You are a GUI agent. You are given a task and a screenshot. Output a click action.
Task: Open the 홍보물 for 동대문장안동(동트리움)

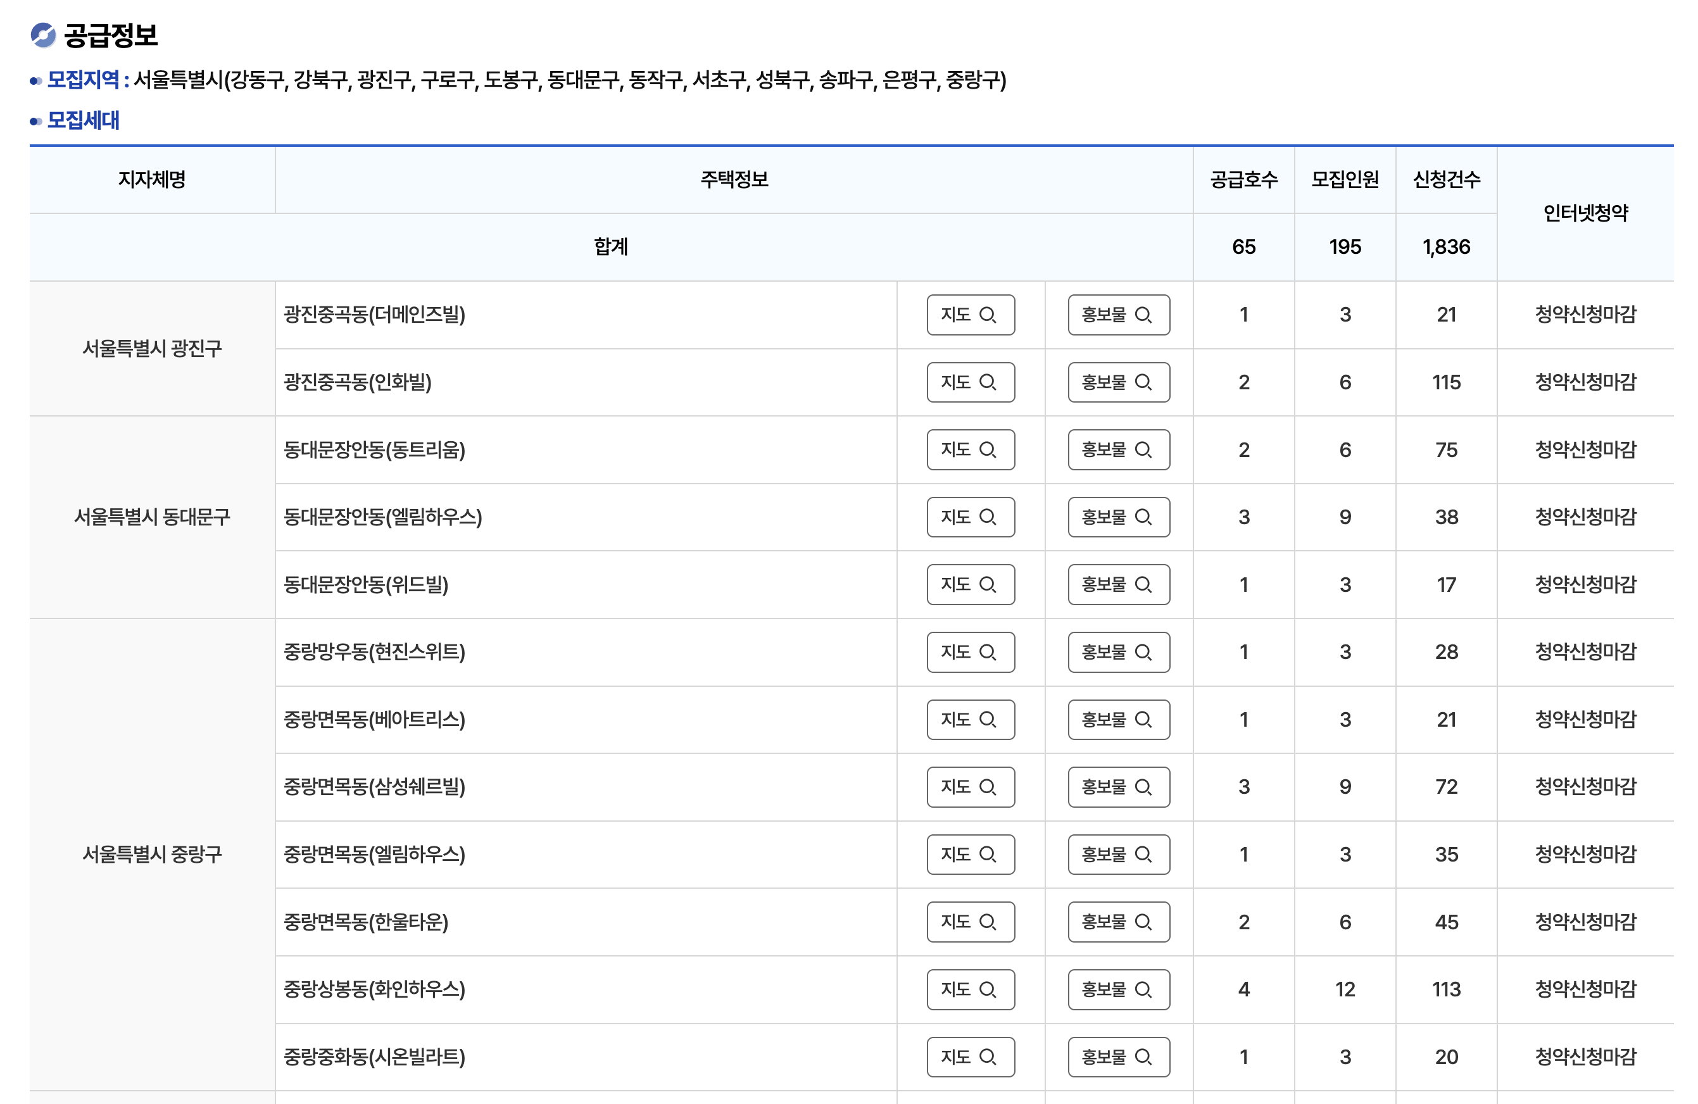(x=1117, y=449)
